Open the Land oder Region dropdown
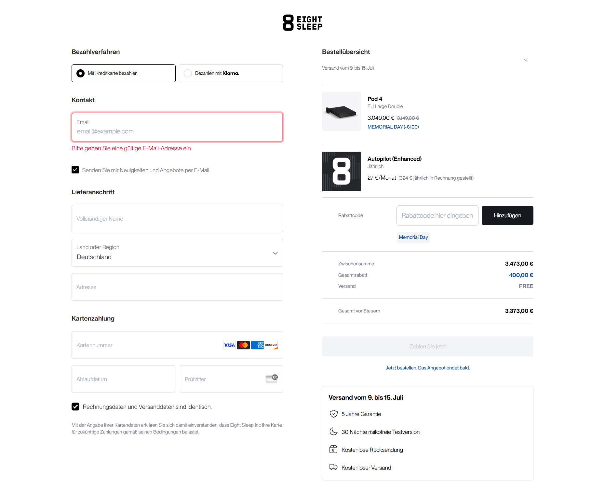The height and width of the screenshot is (493, 605). click(x=177, y=253)
